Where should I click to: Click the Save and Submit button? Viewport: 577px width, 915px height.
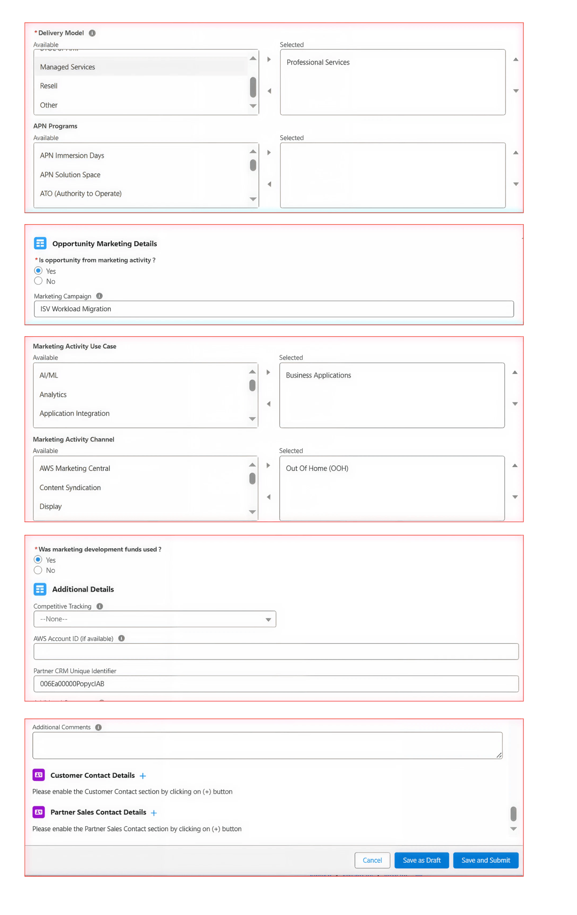486,860
